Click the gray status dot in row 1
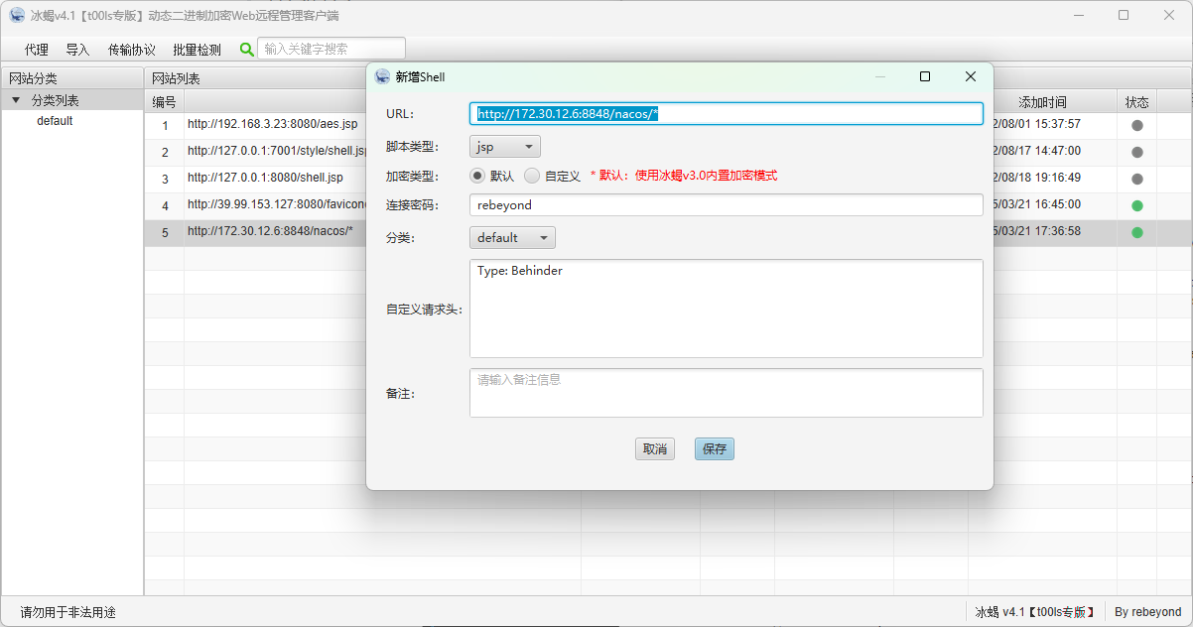Image resolution: width=1193 pixels, height=627 pixels. pyautogui.click(x=1136, y=125)
